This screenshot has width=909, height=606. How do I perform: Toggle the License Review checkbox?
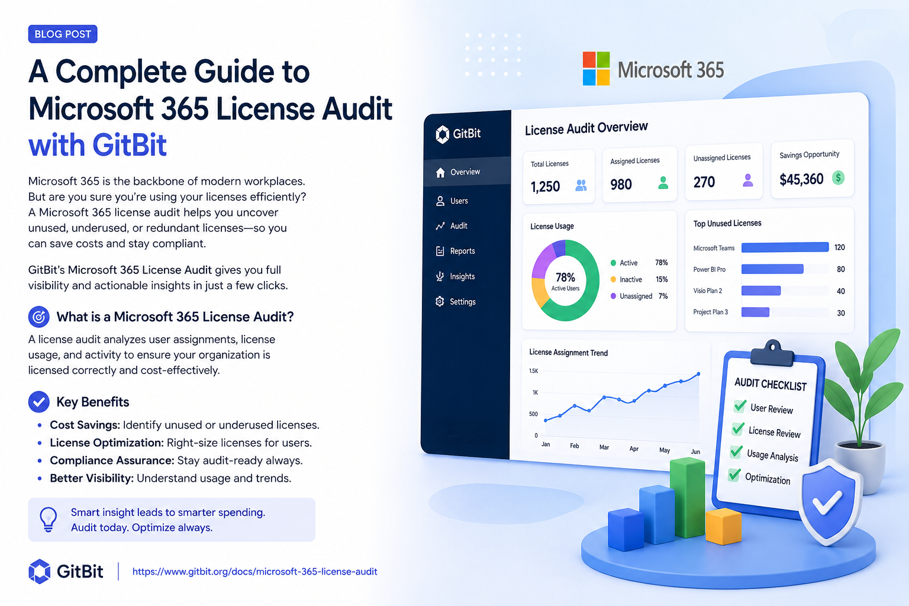[738, 428]
